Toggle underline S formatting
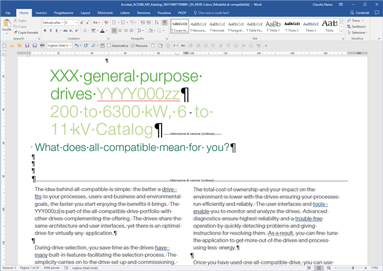Image resolution: width=383 pixels, height=271 pixels. [57, 30]
